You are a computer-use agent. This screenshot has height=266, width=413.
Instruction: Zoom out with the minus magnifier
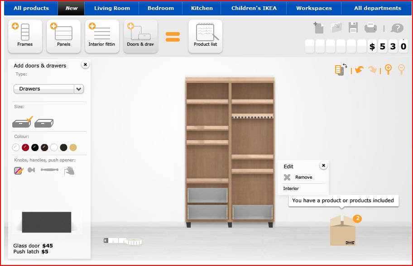[401, 70]
